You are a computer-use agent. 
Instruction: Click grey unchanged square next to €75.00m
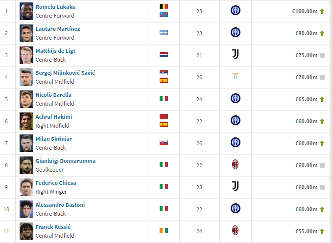click(x=322, y=55)
